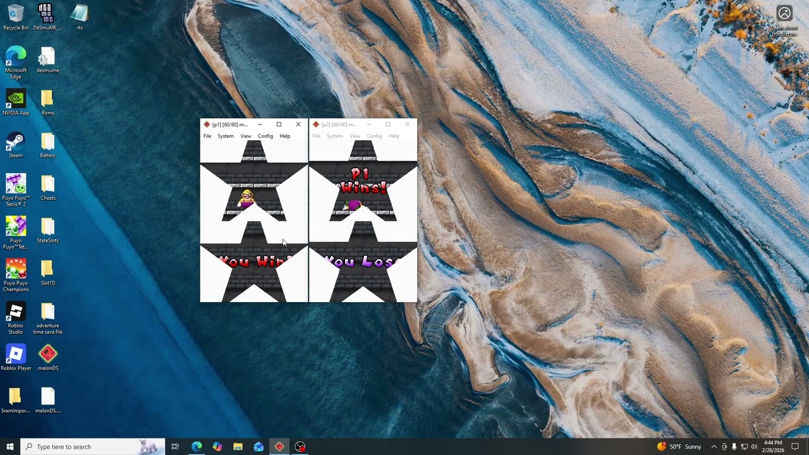
Task: Switch to melonDS via the taskbar
Action: (x=279, y=447)
